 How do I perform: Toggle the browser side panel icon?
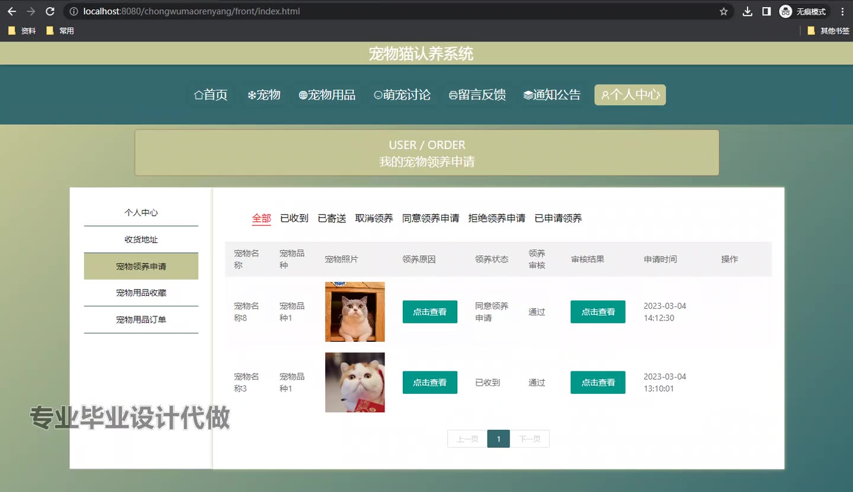pyautogui.click(x=766, y=11)
